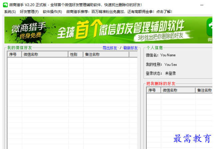This screenshot has width=214, height=149.
Task: Open the 系统(S) menu
Action: point(10,12)
